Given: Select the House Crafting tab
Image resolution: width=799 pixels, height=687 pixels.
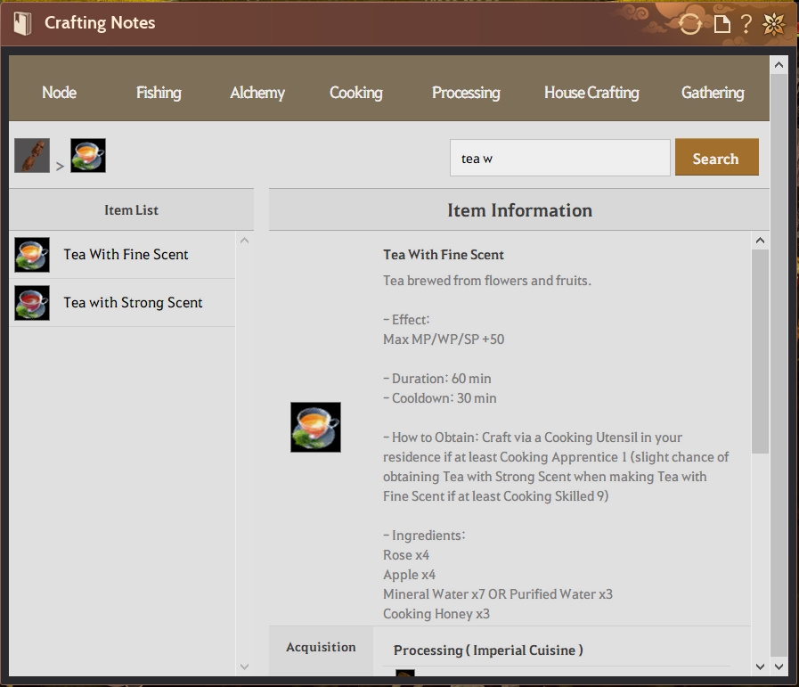Looking at the screenshot, I should tap(591, 93).
